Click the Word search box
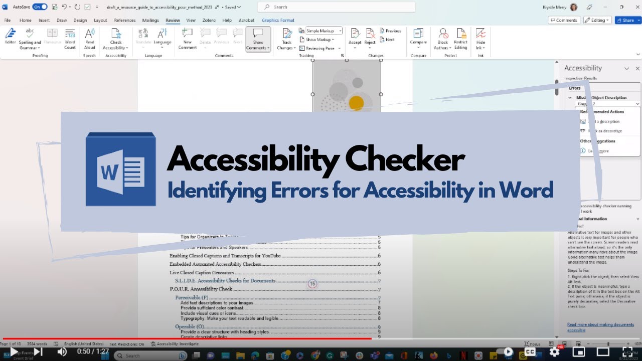The height and width of the screenshot is (361, 642). [x=337, y=7]
